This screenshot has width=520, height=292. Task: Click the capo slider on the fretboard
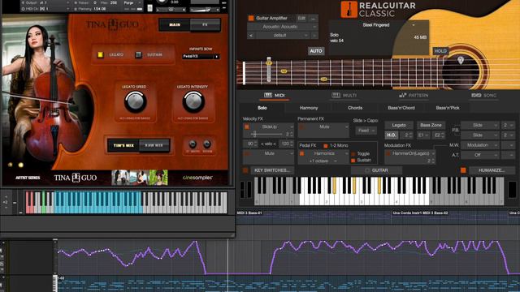pos(269,70)
